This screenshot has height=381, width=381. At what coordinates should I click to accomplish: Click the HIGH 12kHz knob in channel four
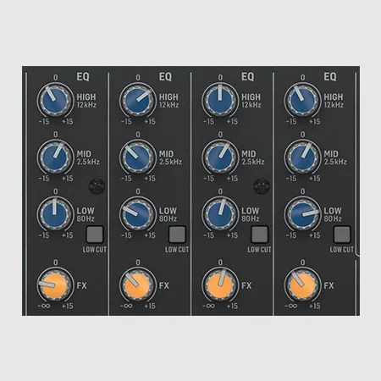coord(302,100)
